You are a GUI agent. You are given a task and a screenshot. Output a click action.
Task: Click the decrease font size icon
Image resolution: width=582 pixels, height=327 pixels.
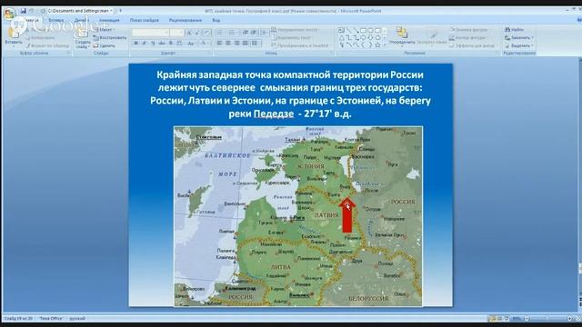pyautogui.click(x=198, y=33)
